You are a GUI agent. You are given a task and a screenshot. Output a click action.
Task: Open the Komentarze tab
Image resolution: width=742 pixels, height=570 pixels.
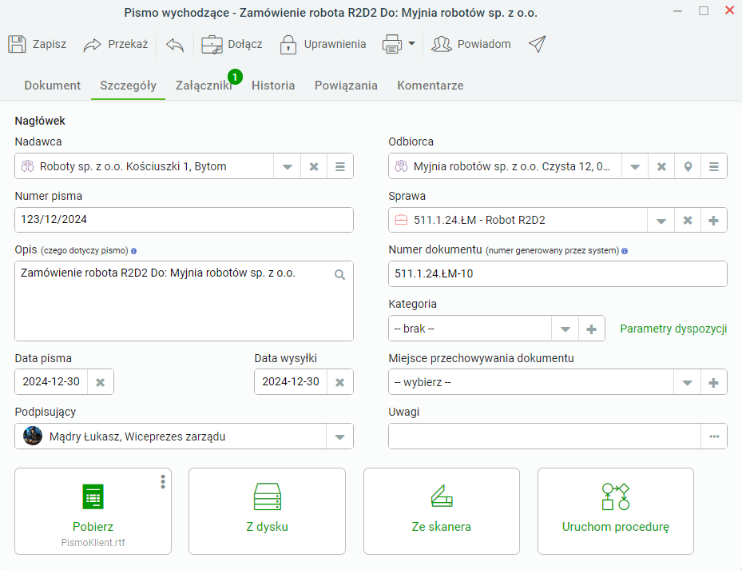[x=431, y=86]
